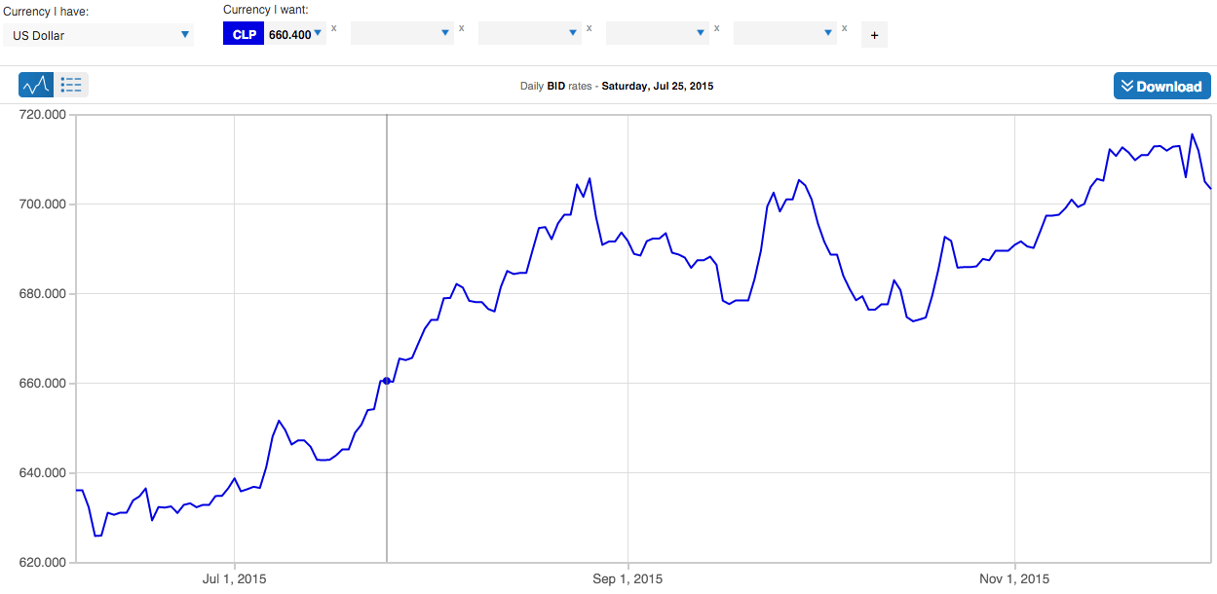Click the x beside the second currency slot
Viewport: 1217px width, 594px height.
(461, 28)
